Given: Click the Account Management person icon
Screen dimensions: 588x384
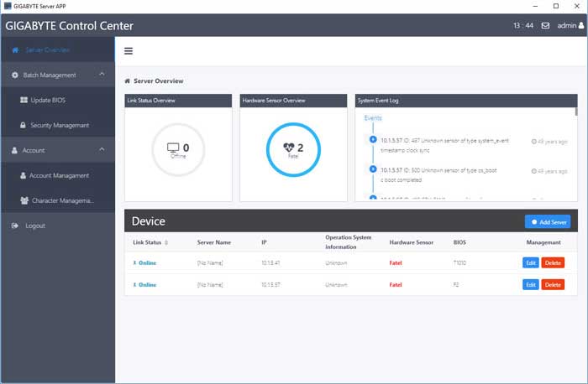Looking at the screenshot, I should point(23,175).
